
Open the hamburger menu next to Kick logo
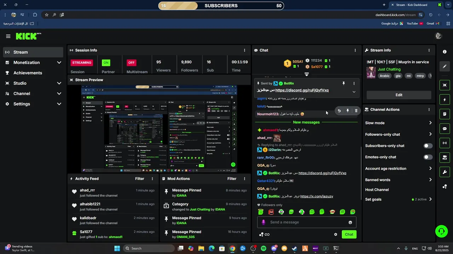tap(8, 36)
